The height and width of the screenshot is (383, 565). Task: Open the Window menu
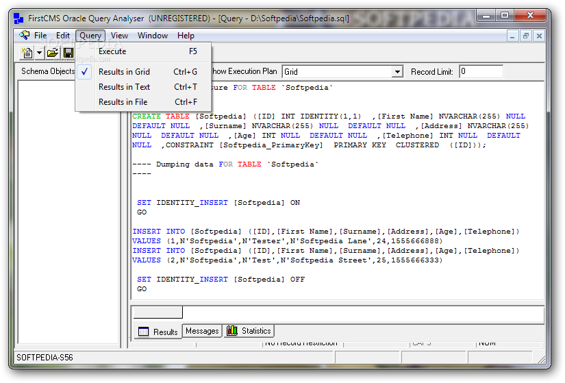(153, 36)
